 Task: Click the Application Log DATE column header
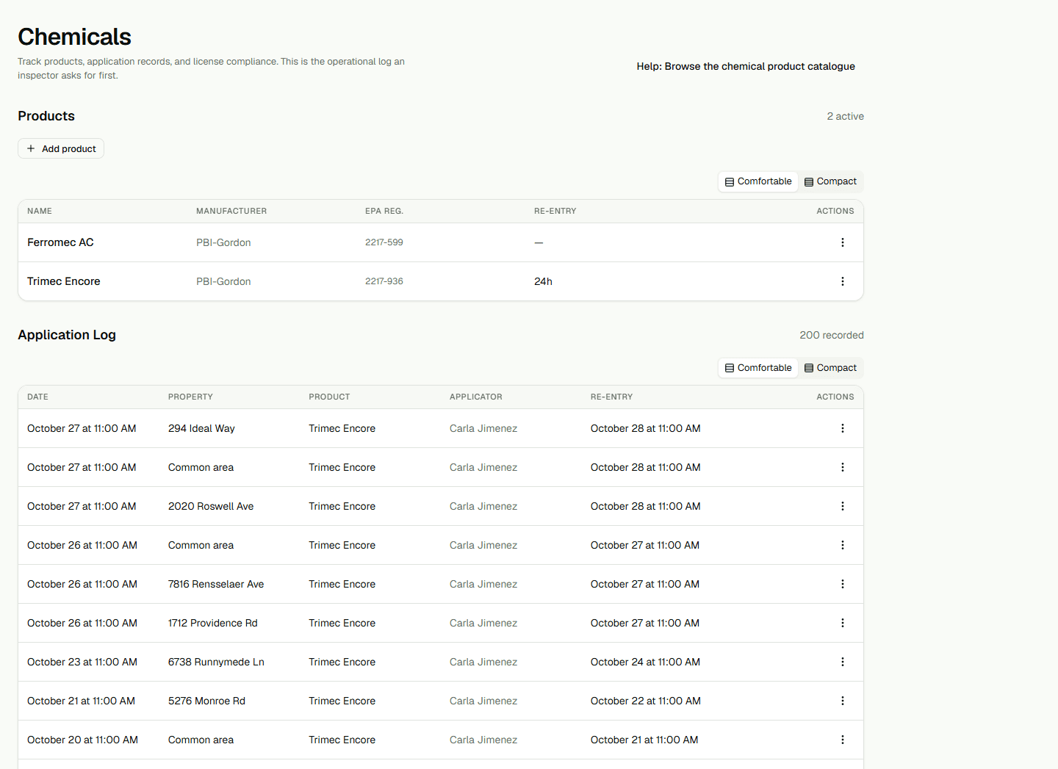(37, 397)
